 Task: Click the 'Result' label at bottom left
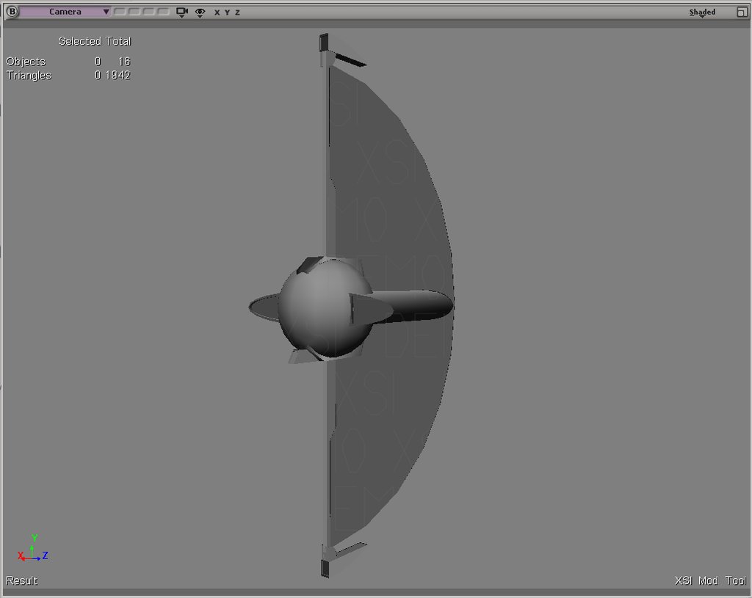click(x=21, y=580)
